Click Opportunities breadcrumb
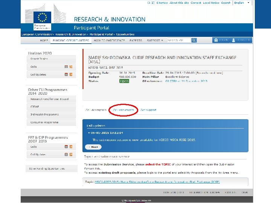Image resolution: width=271 pixels, height=203 pixels. click(x=125, y=34)
